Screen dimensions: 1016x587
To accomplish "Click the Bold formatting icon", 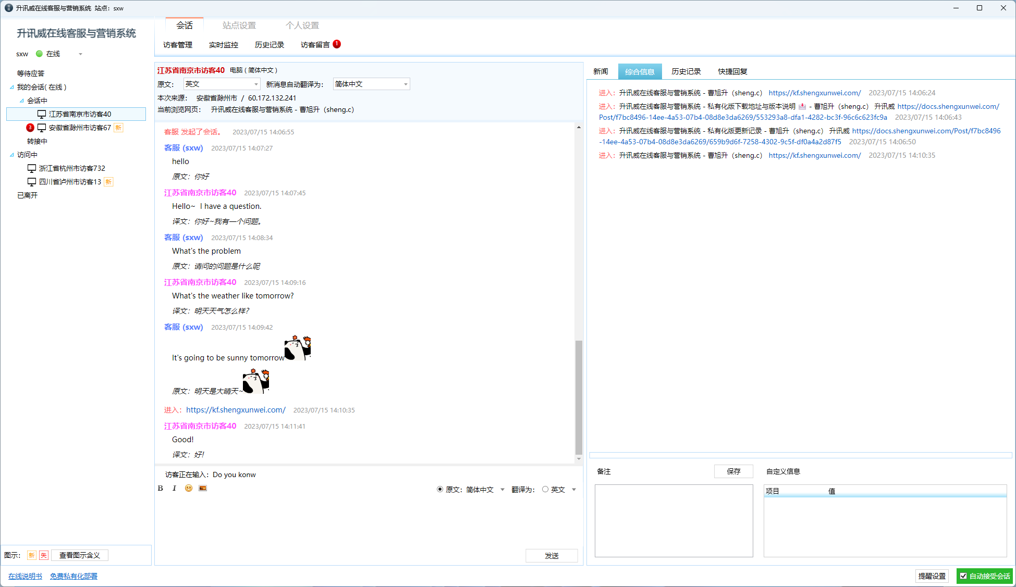I will [x=161, y=488].
